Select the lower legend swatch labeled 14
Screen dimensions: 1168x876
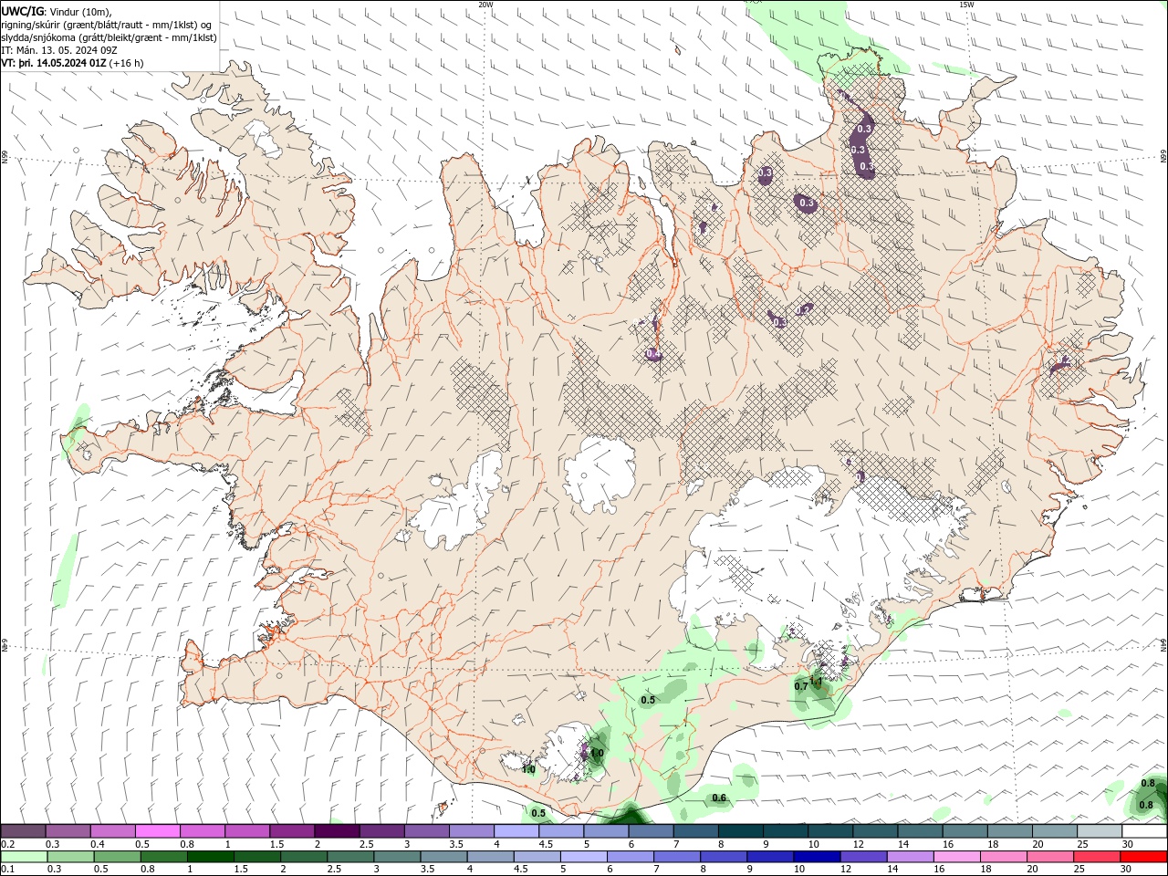pyautogui.click(x=909, y=857)
